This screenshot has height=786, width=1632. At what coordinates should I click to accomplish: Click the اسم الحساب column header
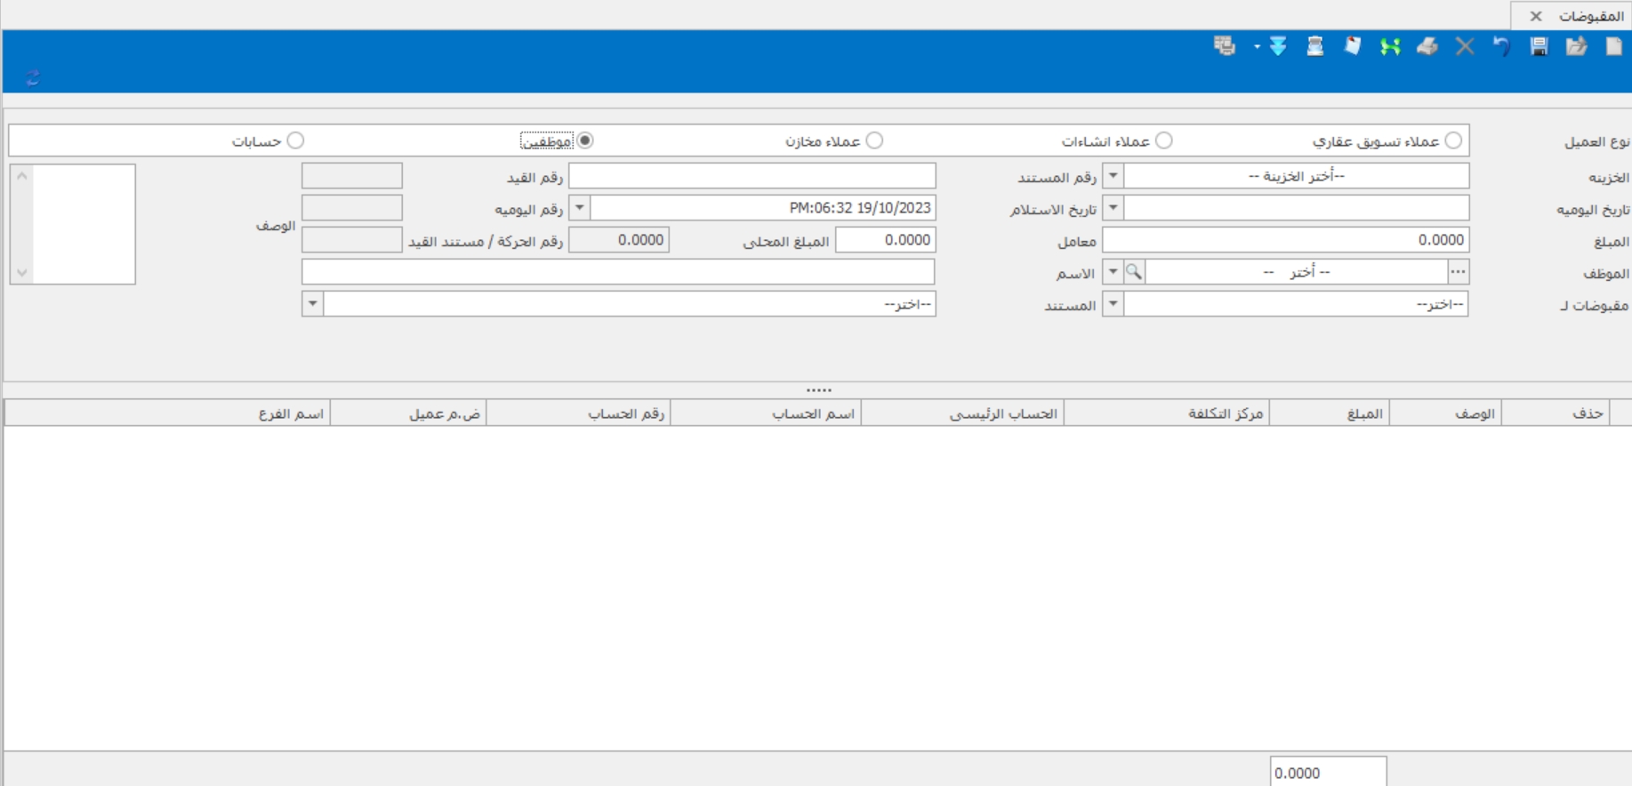(x=813, y=413)
